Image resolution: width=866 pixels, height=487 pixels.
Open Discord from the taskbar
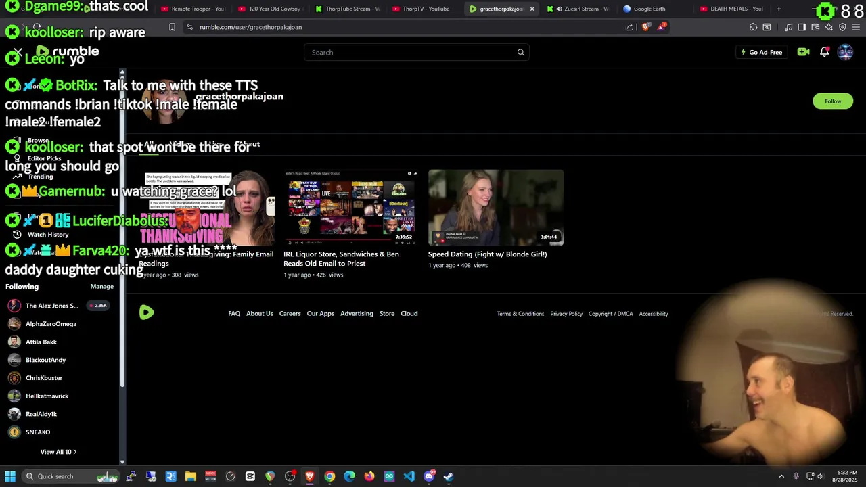[x=429, y=476]
